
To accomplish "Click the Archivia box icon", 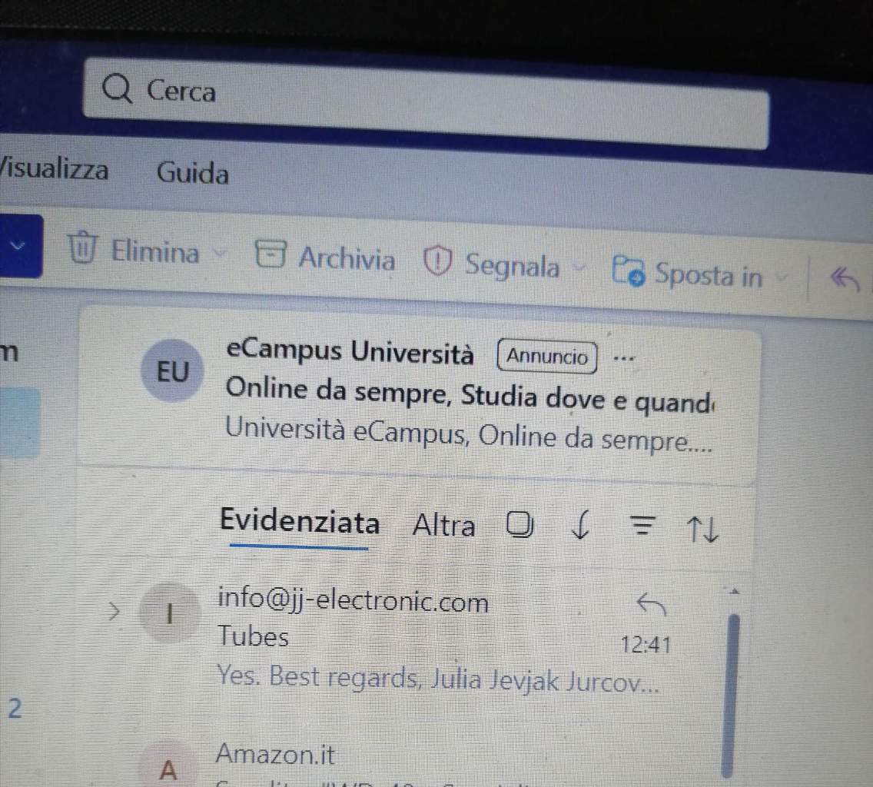I will [x=271, y=254].
